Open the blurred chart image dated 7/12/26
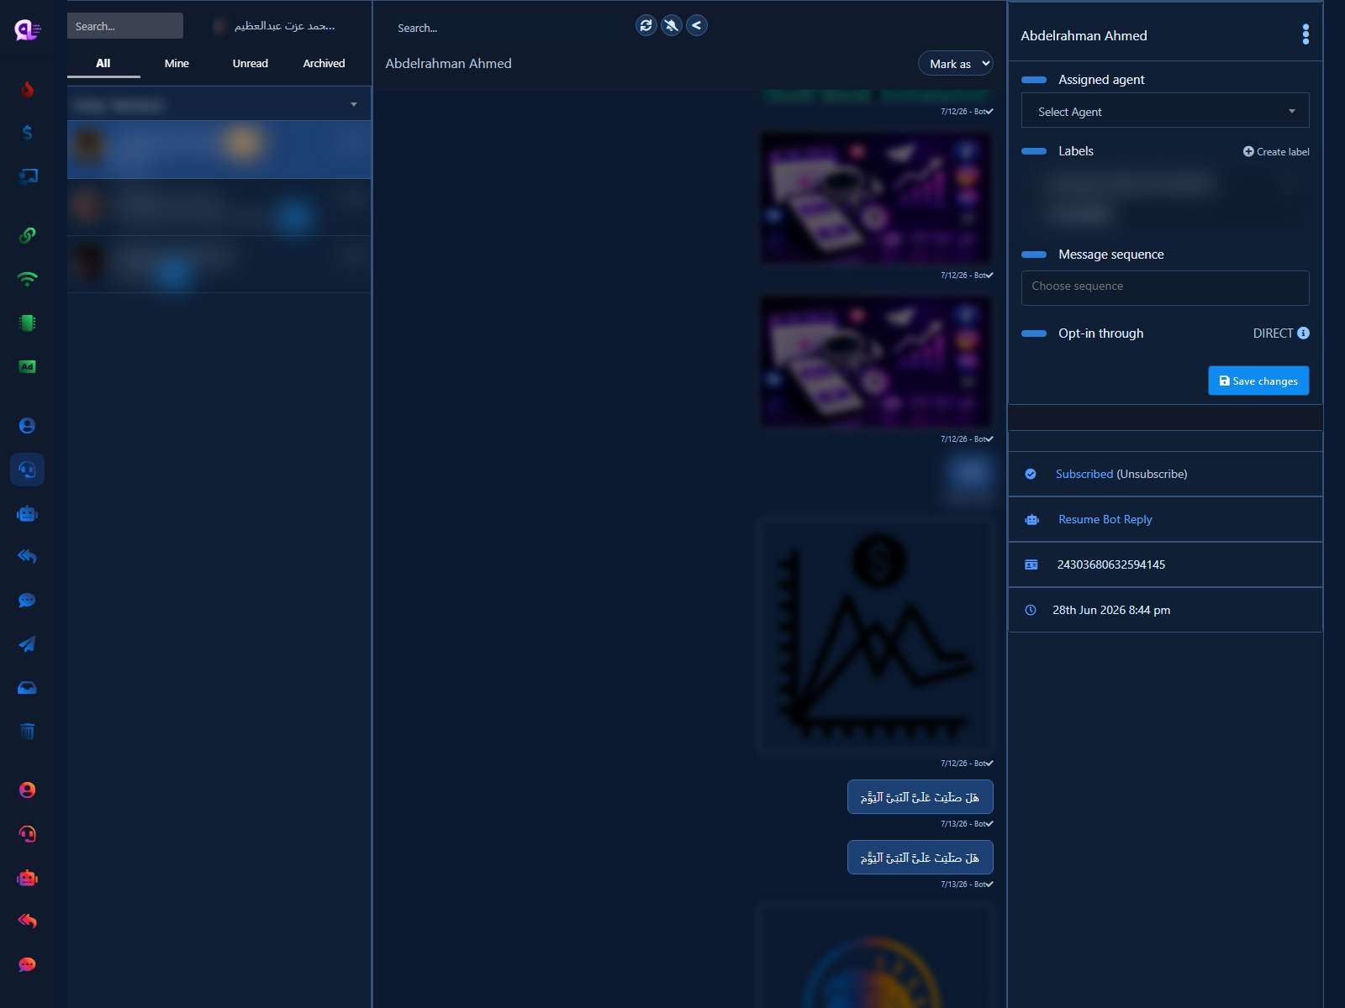This screenshot has height=1008, width=1345. 875,635
